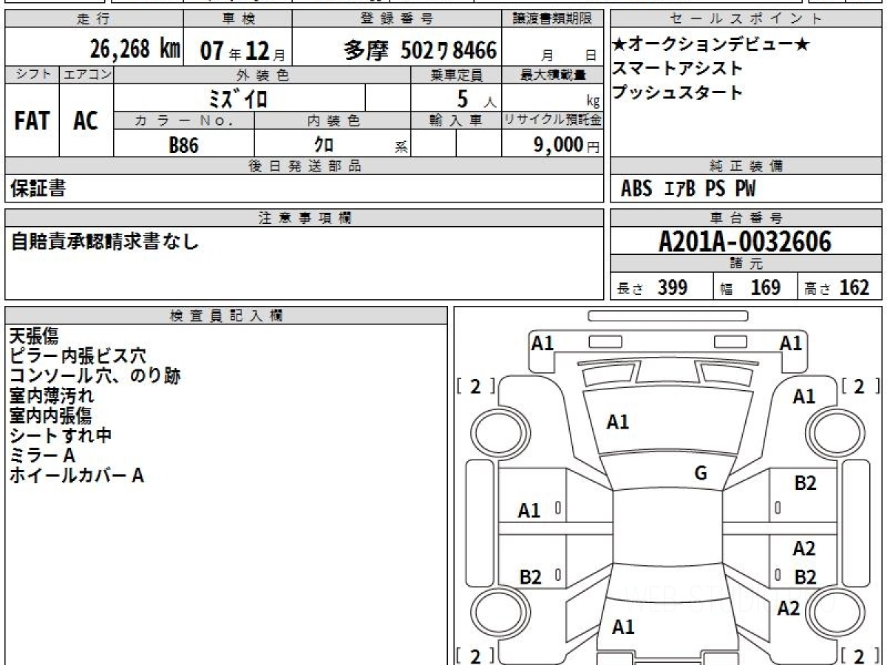Screen dimensions: 887x665
Task: Select inspector note コンソール穴、のり跡
Action: [95, 376]
